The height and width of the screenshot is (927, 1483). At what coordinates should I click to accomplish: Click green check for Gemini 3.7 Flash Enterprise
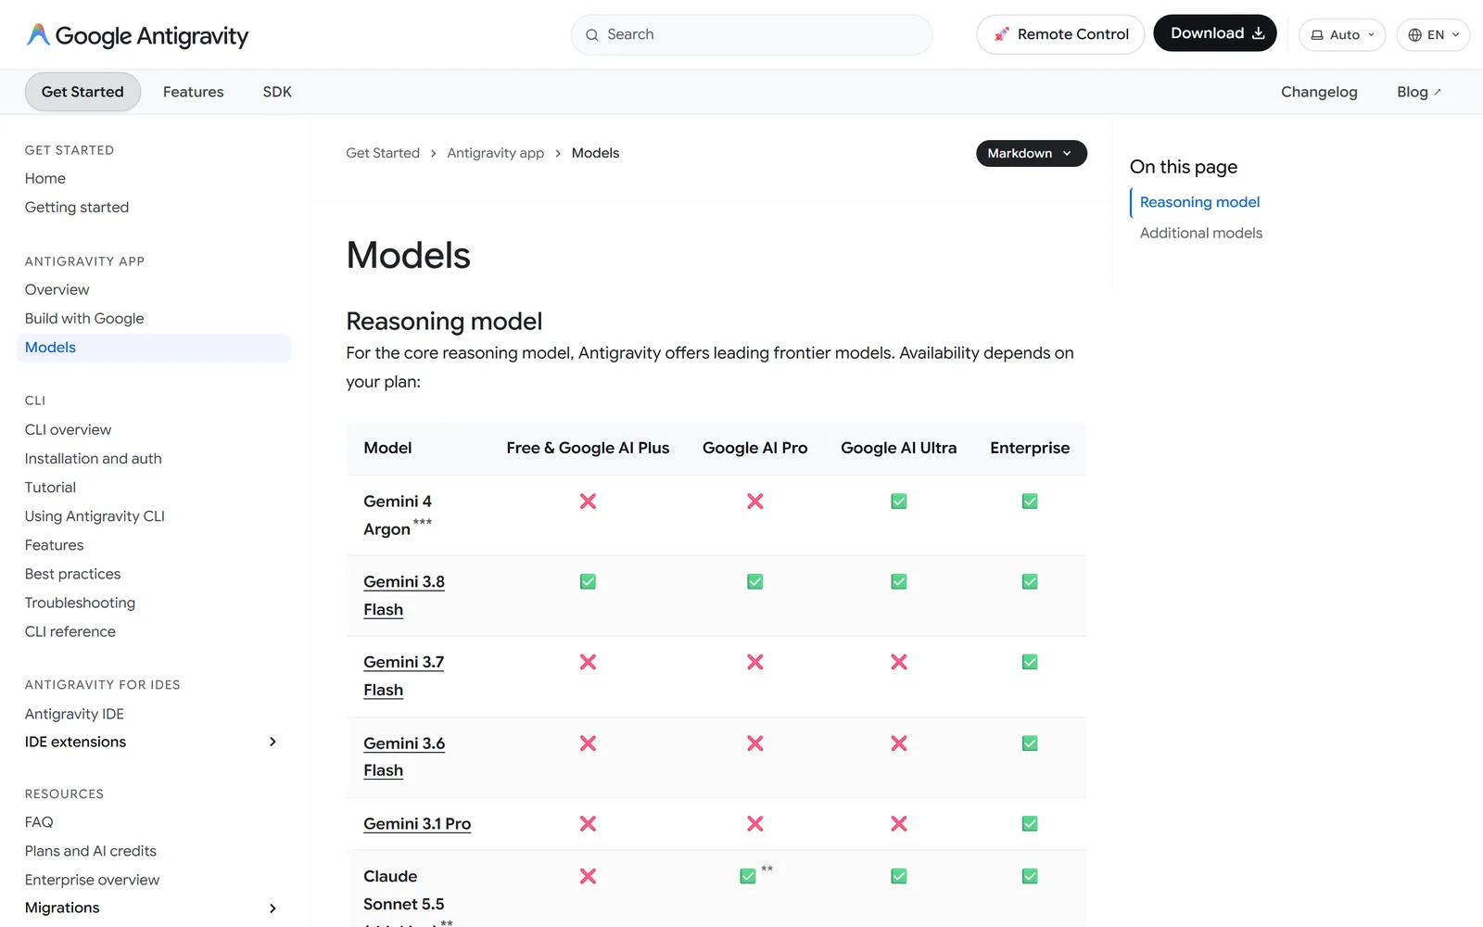(x=1030, y=662)
